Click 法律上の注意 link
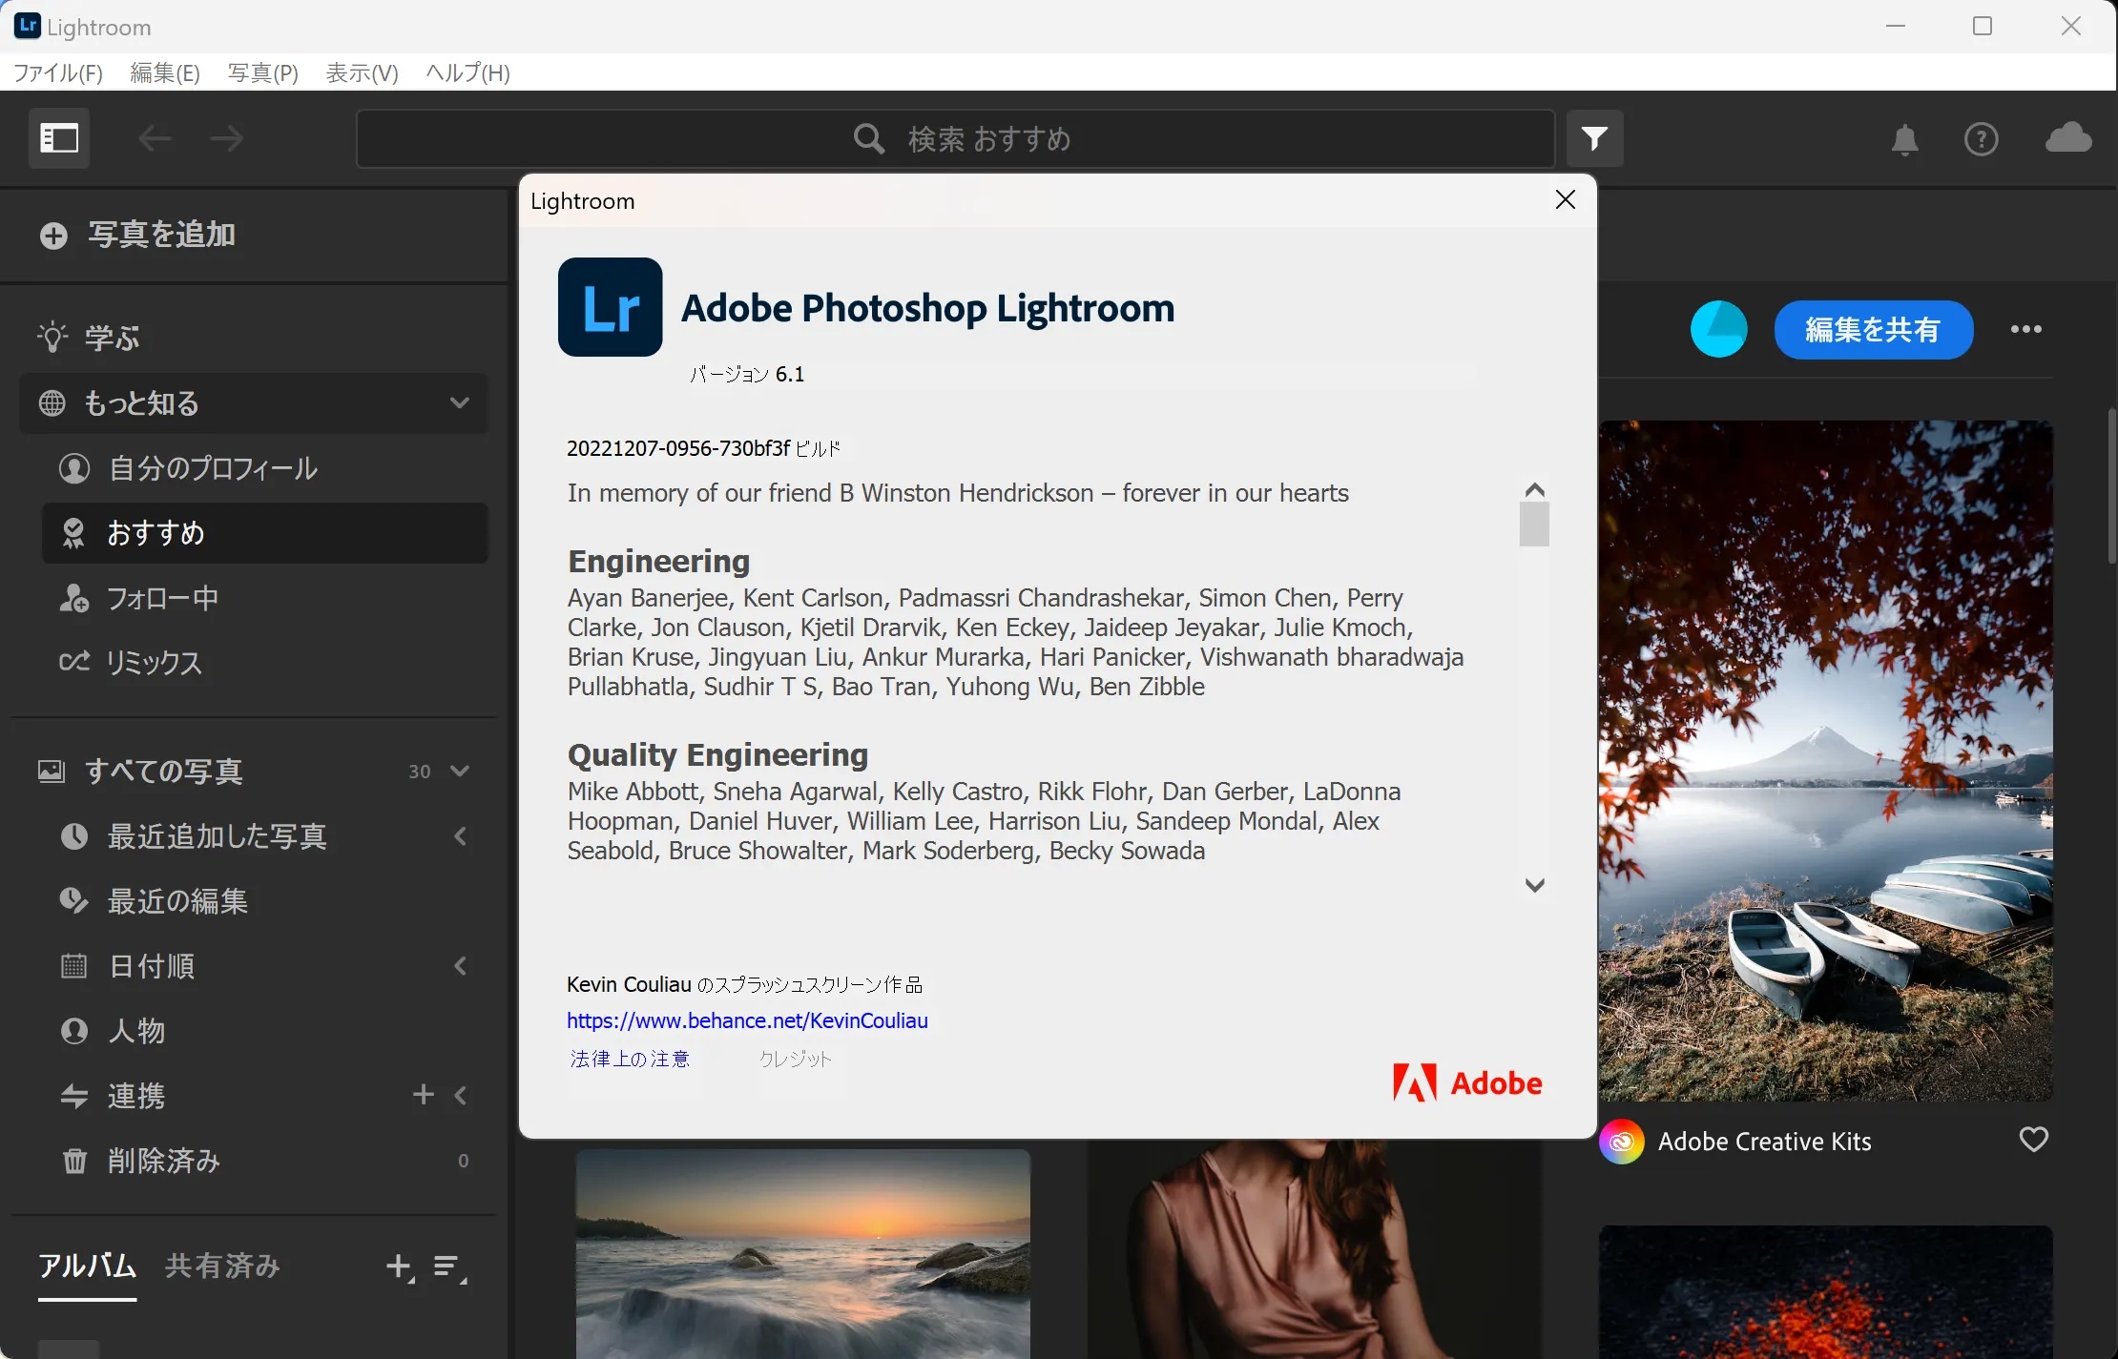Image resolution: width=2118 pixels, height=1359 pixels. pos(630,1059)
